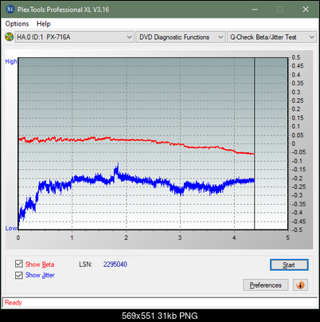Click the 0.5 value on the right axis
This screenshot has width=320, height=322.
pos(296,57)
